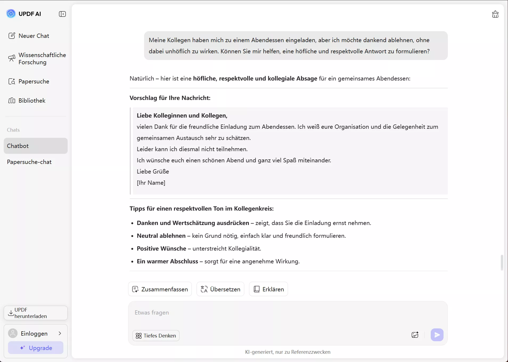The width and height of the screenshot is (508, 362).
Task: Click the Upgrade button
Action: tap(36, 348)
